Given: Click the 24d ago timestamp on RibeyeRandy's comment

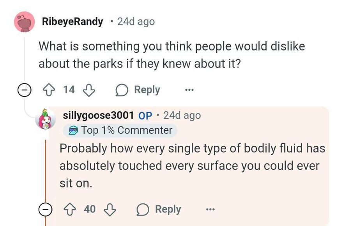Looking at the screenshot, I should [x=136, y=21].
